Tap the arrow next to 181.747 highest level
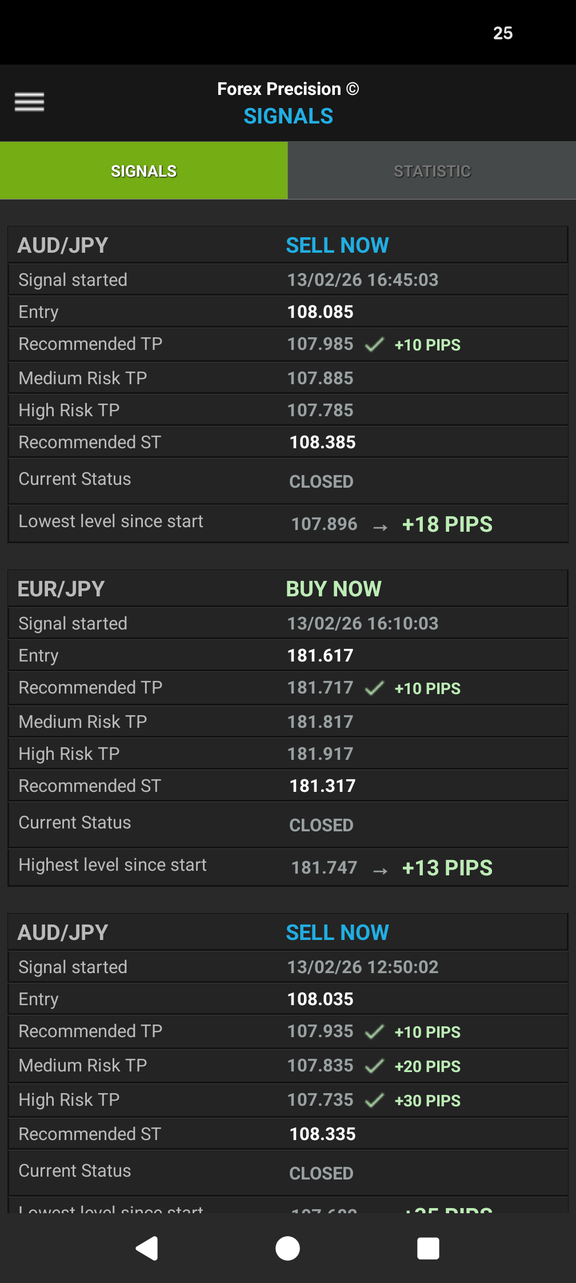 380,871
